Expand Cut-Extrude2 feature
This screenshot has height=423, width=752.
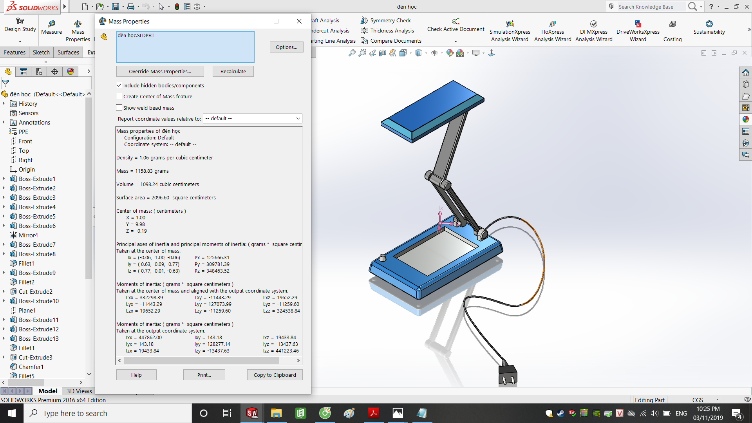pos(4,291)
